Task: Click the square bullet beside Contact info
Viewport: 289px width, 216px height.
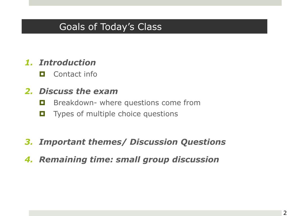Action: click(x=42, y=74)
